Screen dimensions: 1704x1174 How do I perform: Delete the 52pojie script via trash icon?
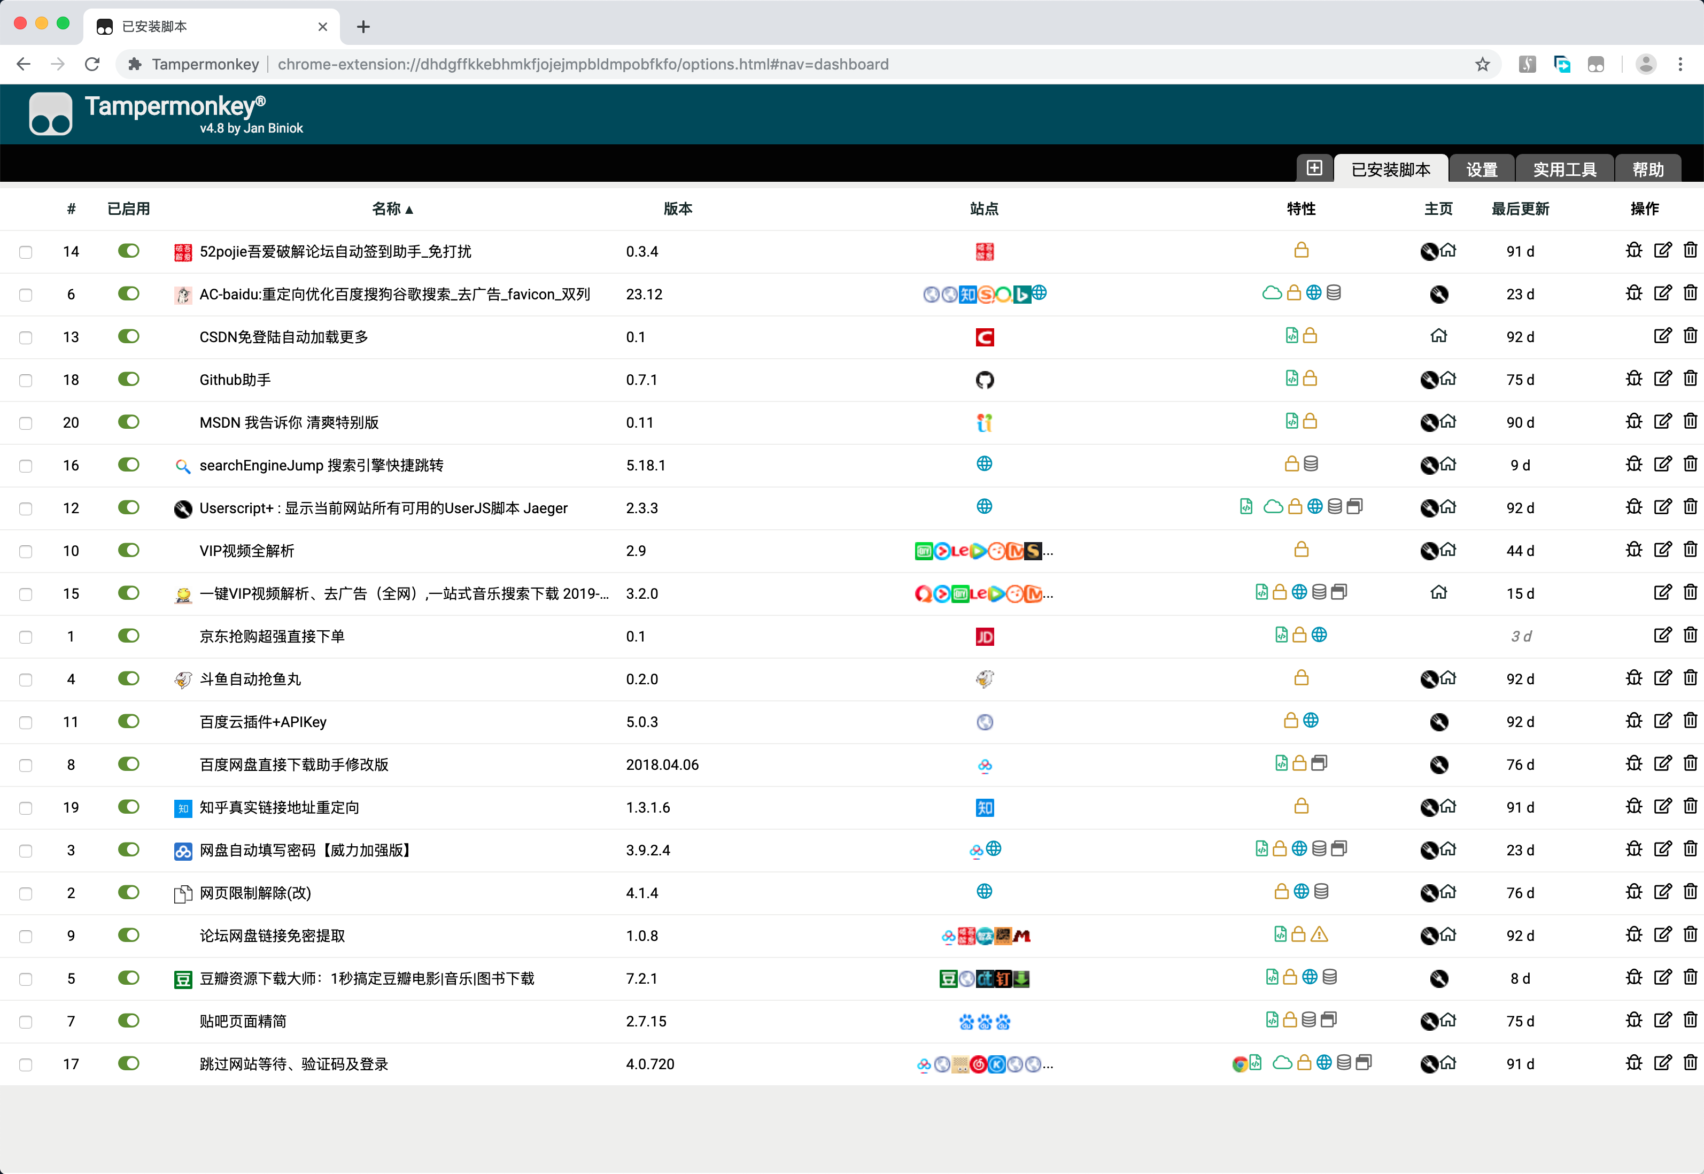1690,251
